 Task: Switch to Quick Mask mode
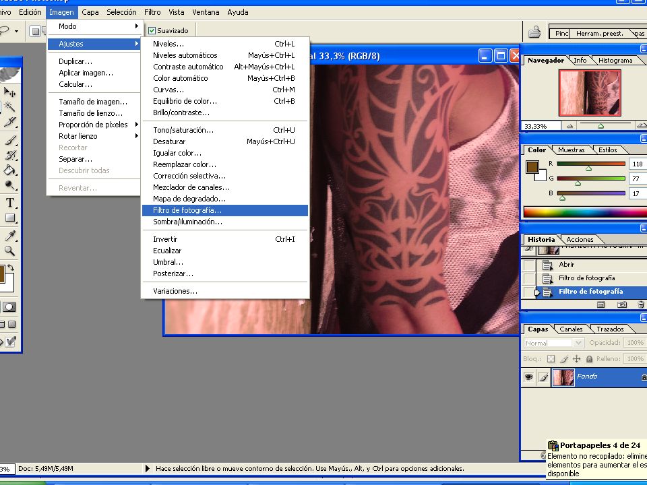pos(9,307)
